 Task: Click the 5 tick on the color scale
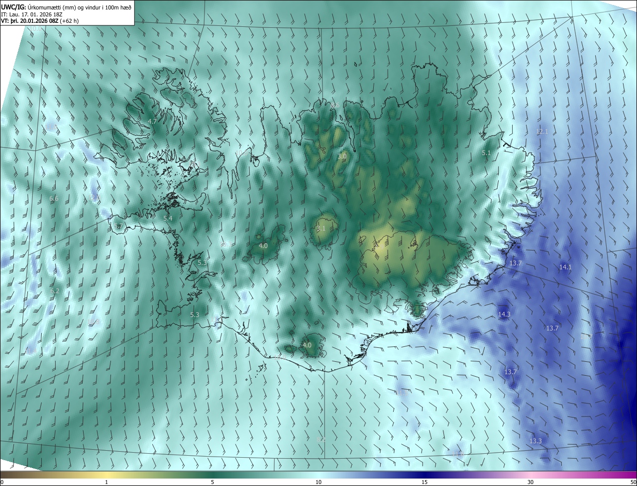pos(212,482)
